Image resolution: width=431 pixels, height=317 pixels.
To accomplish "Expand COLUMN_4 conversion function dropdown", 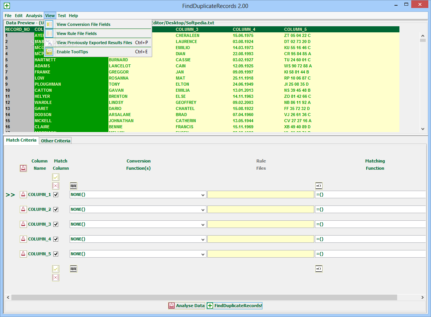I will click(x=203, y=239).
